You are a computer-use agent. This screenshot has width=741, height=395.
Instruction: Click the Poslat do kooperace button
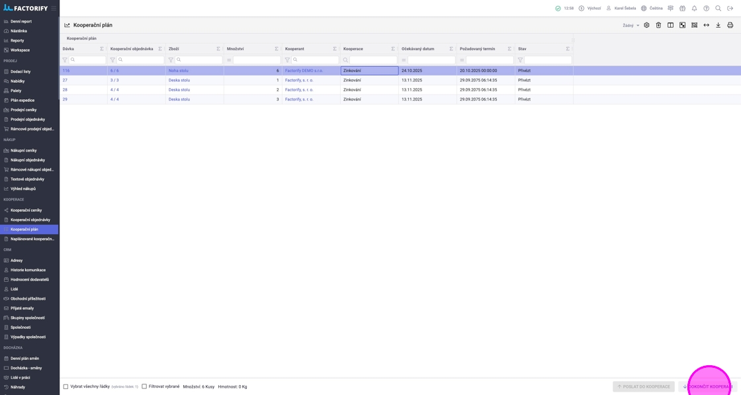coord(644,386)
